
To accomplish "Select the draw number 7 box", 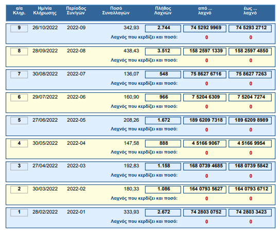I will point(19,74).
